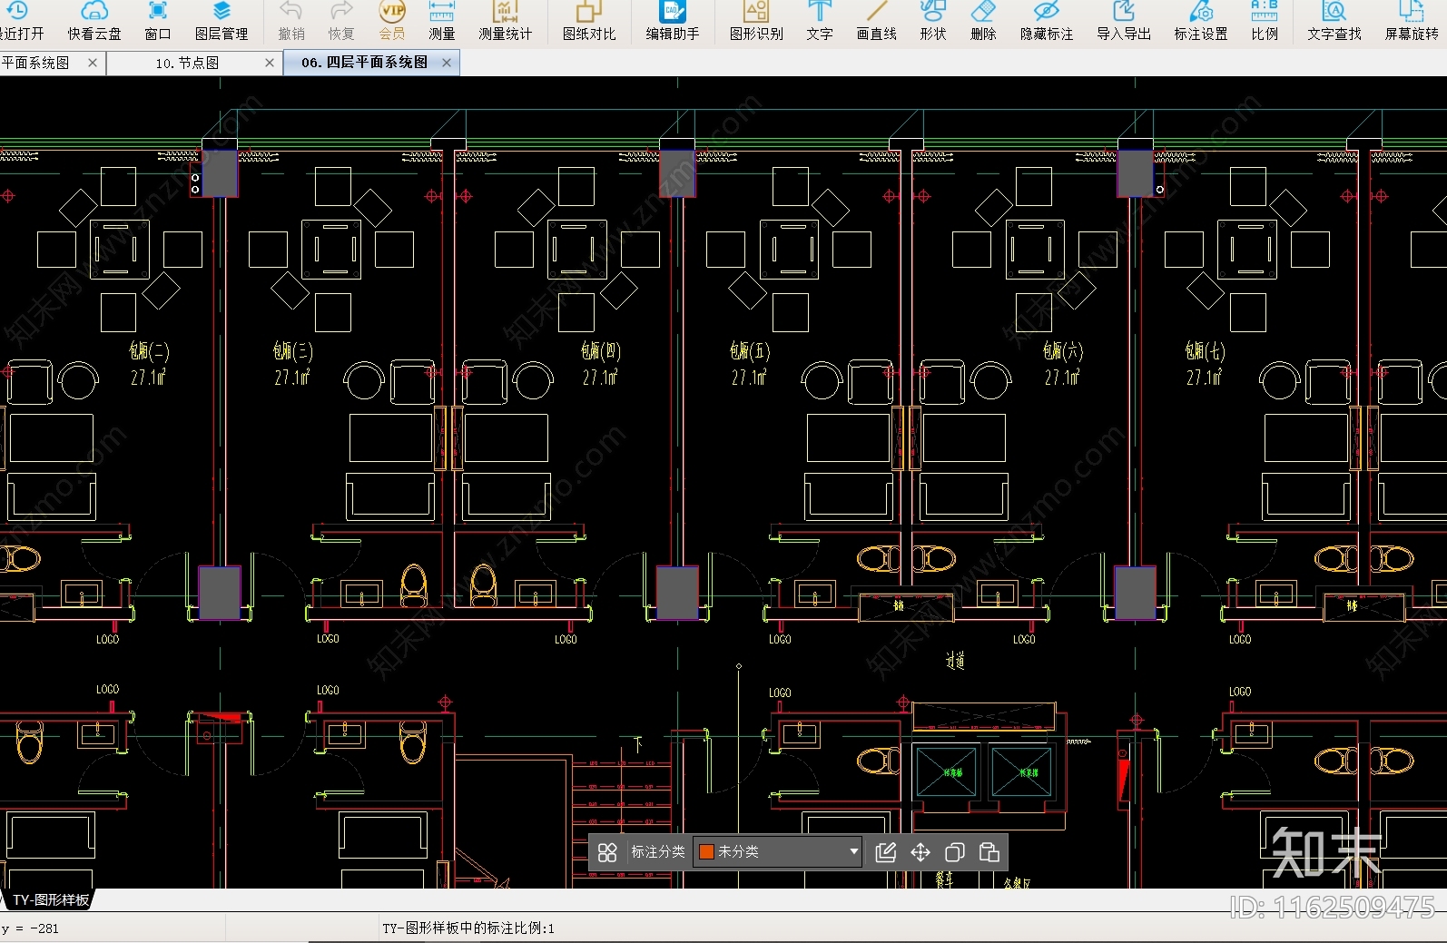
Task: Click the 屏幕旋转 screen rotate tool
Action: click(x=1413, y=22)
